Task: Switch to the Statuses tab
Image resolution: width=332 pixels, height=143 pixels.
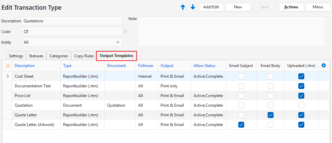Action: tap(36, 56)
